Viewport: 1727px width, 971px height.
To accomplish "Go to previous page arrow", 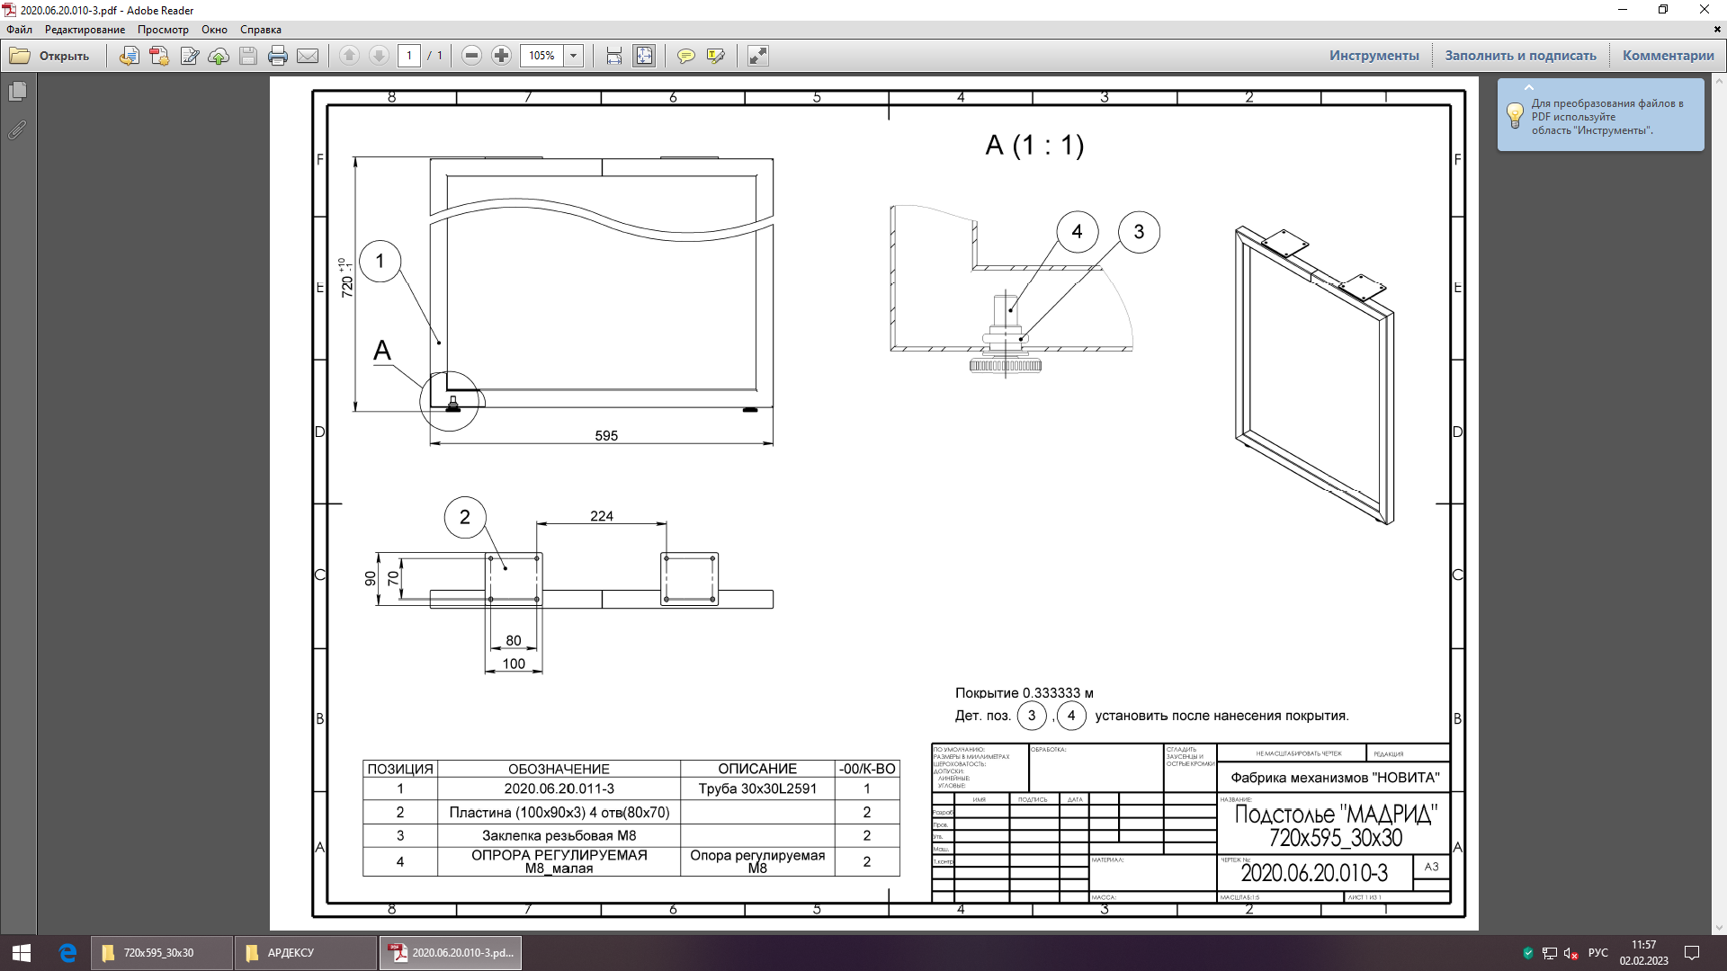I will 349,56.
